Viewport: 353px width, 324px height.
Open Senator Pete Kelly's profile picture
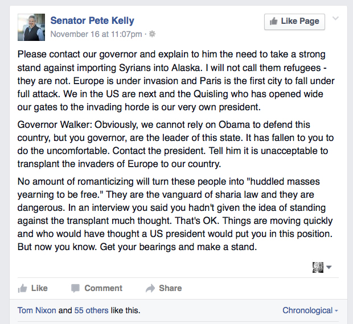coord(31,27)
